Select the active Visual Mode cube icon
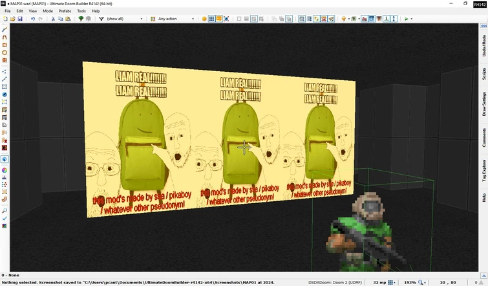Viewport: 488px width, 286px height. pos(5,159)
